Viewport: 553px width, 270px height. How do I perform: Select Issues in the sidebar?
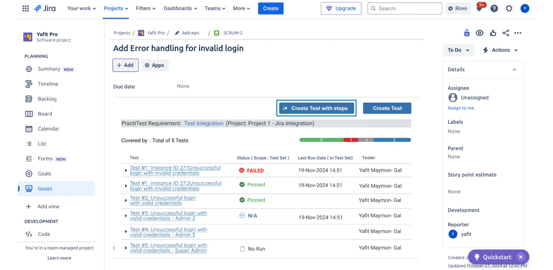tap(57, 188)
